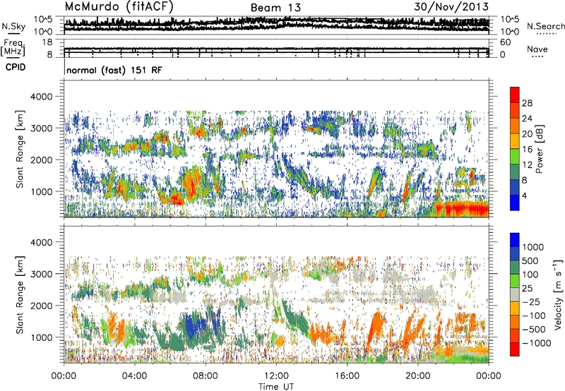Click the -1000 label on the velocity colorbar
This screenshot has height=391, width=565.
[536, 343]
